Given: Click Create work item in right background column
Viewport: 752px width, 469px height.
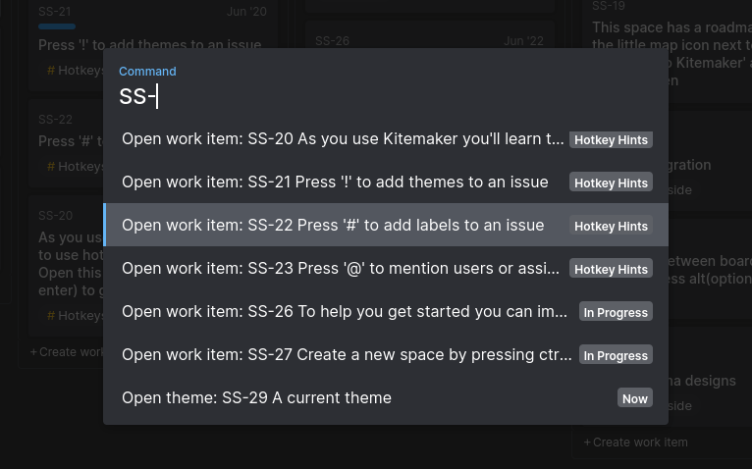Looking at the screenshot, I should click(635, 443).
